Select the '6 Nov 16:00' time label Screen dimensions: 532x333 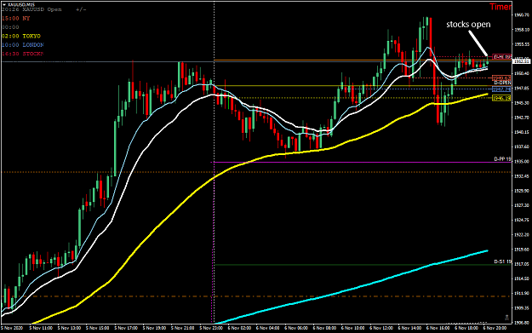tap(438, 328)
